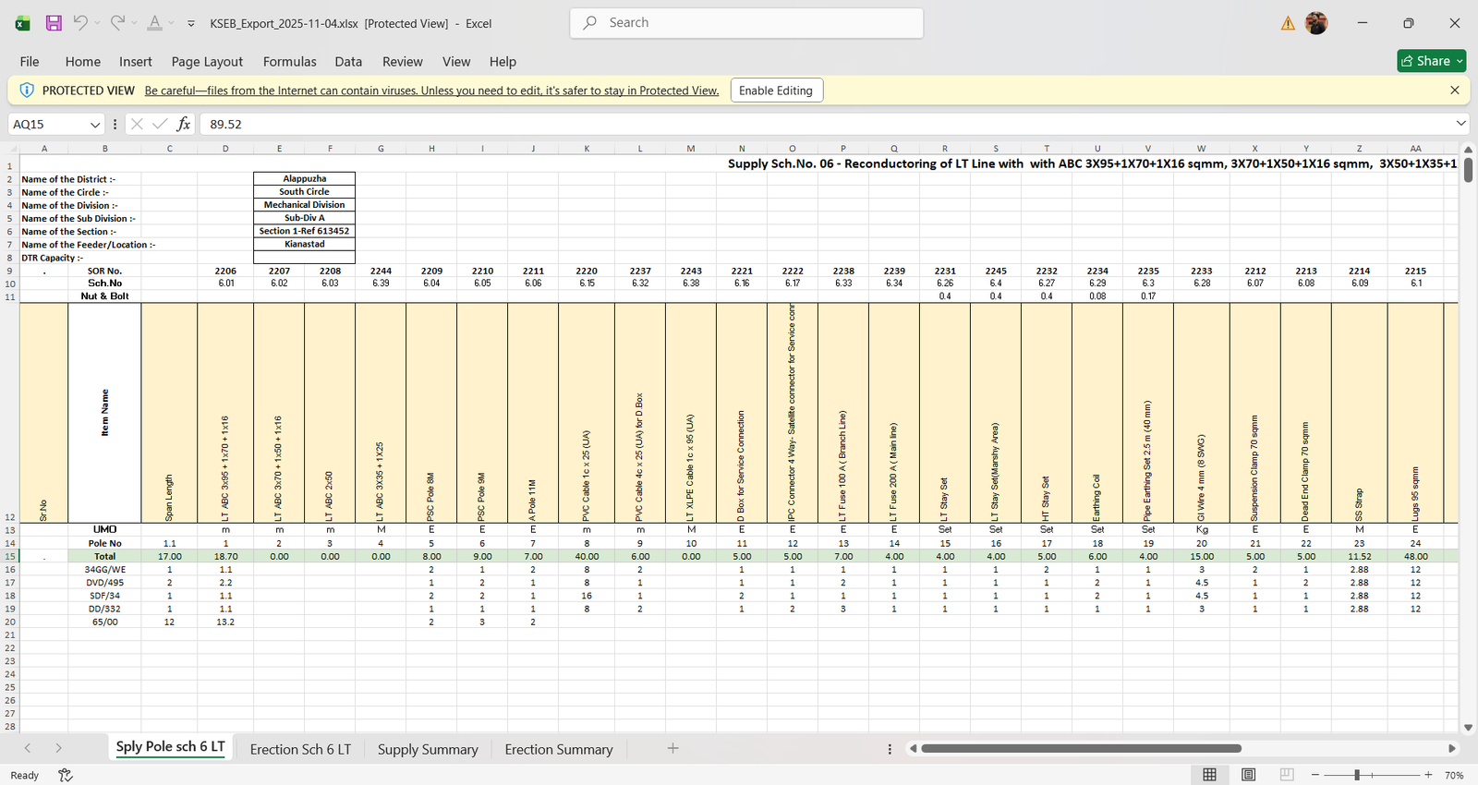Click the insert function fx icon
1478x785 pixels.
click(x=184, y=124)
